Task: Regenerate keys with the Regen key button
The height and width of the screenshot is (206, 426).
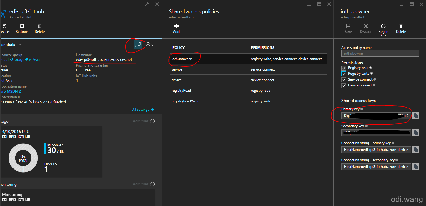Action: pyautogui.click(x=383, y=30)
